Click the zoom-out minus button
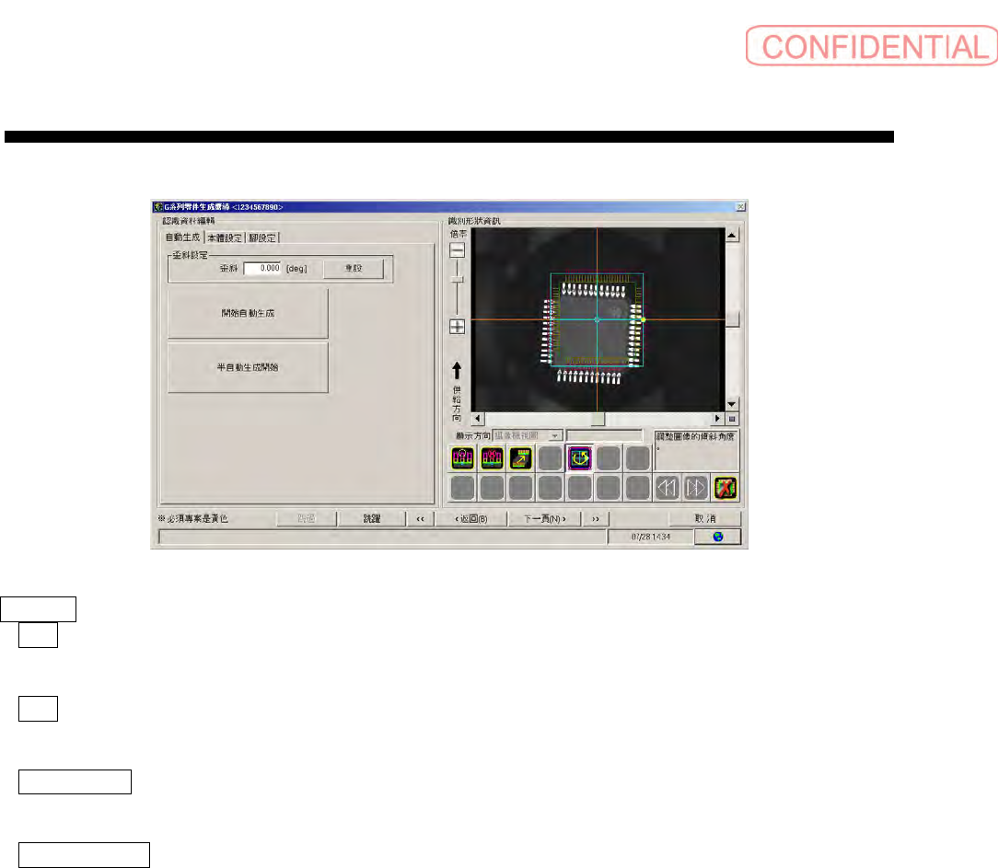The width and height of the screenshot is (999, 868). pos(457,250)
